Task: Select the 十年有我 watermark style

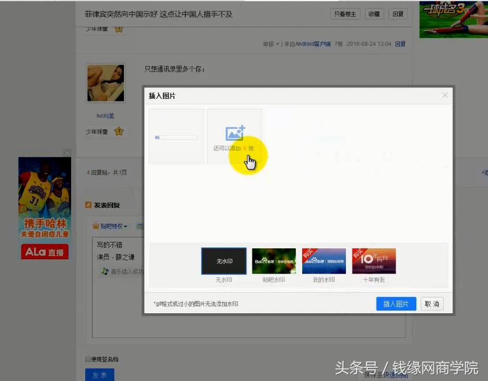Action: tap(374, 260)
